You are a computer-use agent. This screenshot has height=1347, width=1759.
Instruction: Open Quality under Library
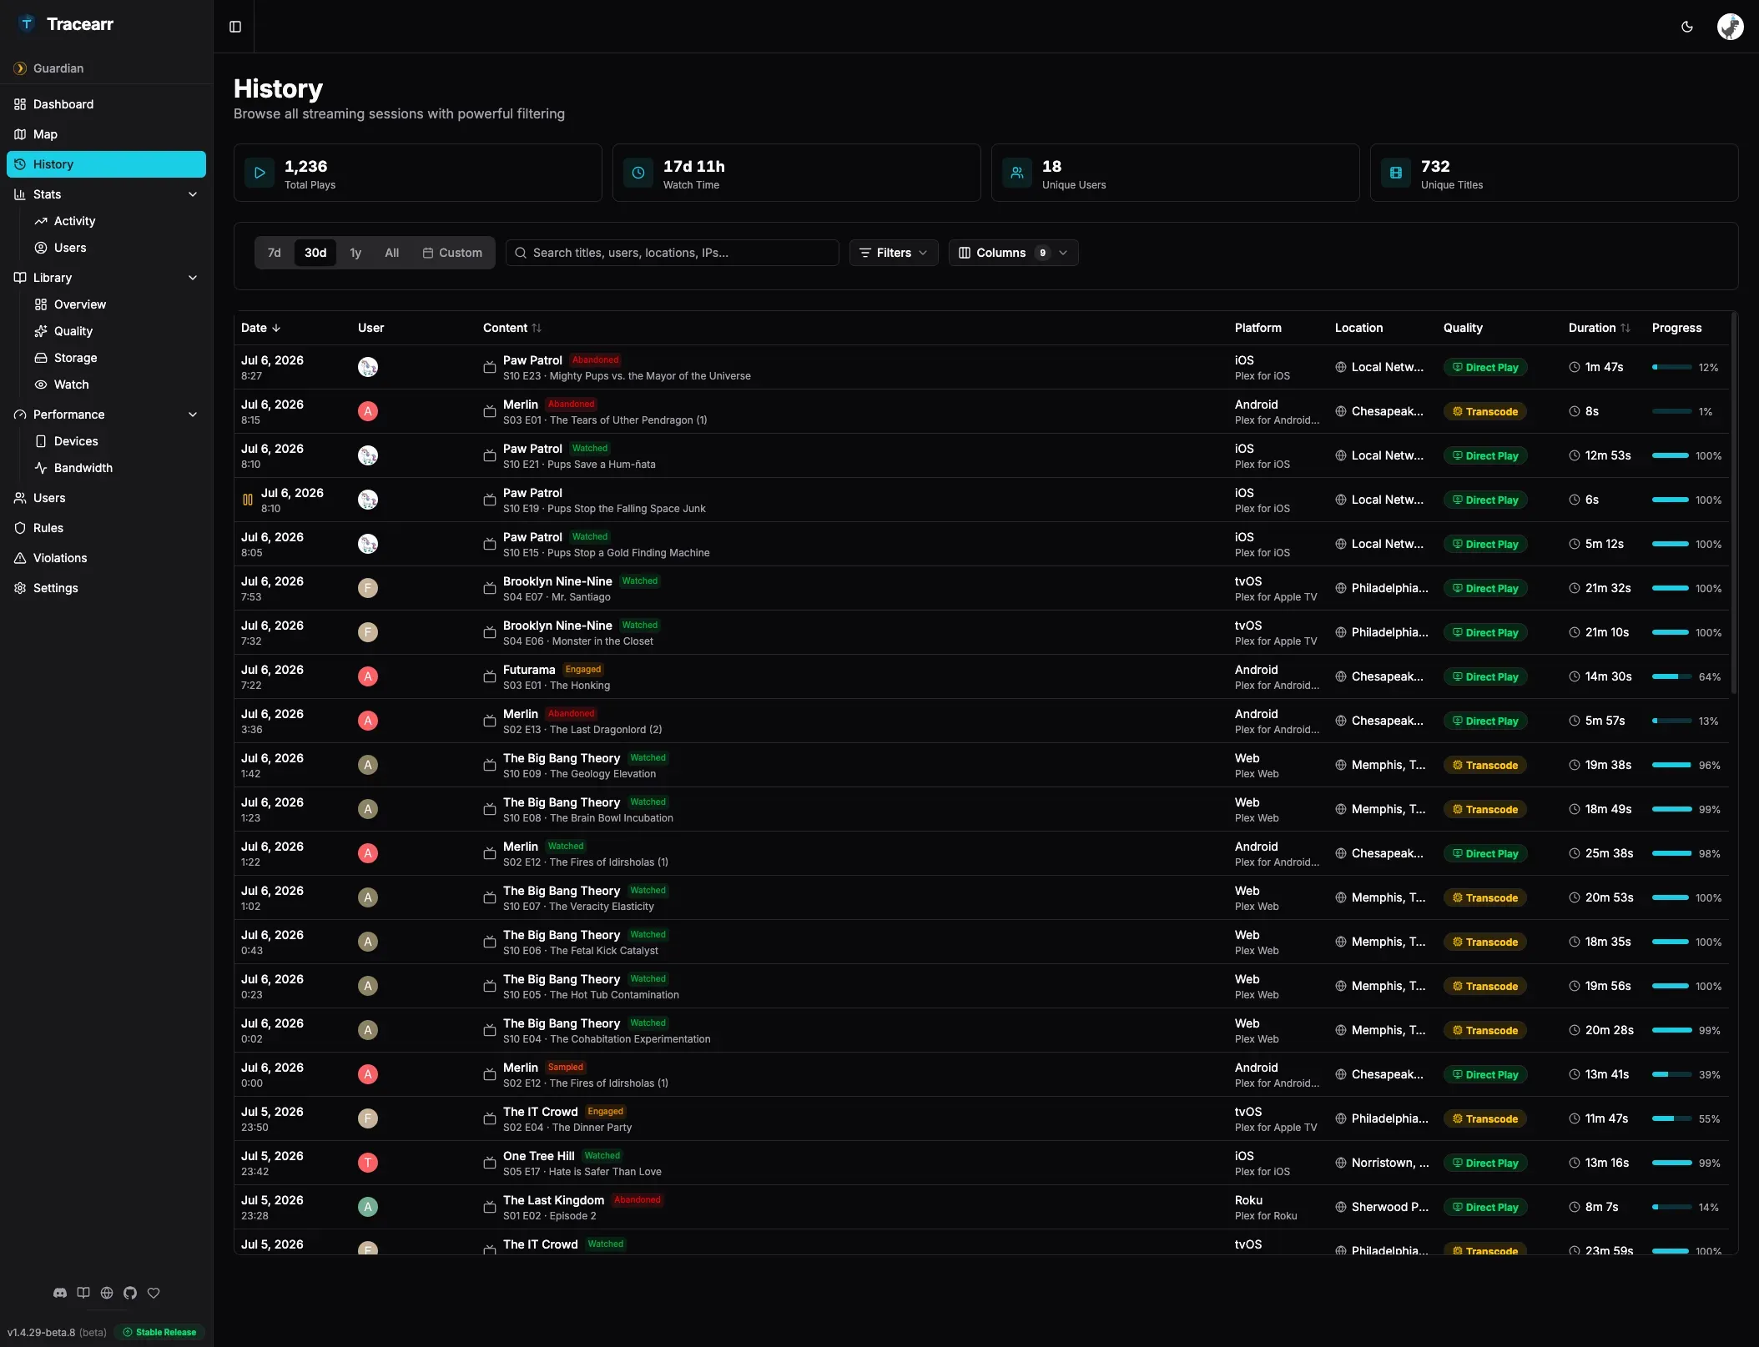117,331
